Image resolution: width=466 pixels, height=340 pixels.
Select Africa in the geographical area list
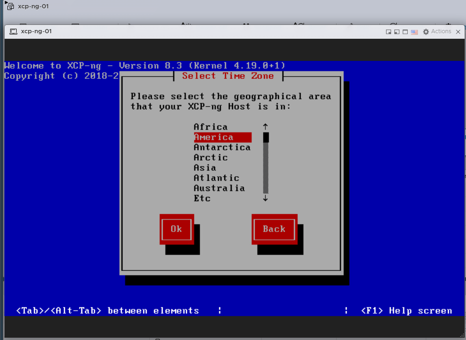pos(211,127)
